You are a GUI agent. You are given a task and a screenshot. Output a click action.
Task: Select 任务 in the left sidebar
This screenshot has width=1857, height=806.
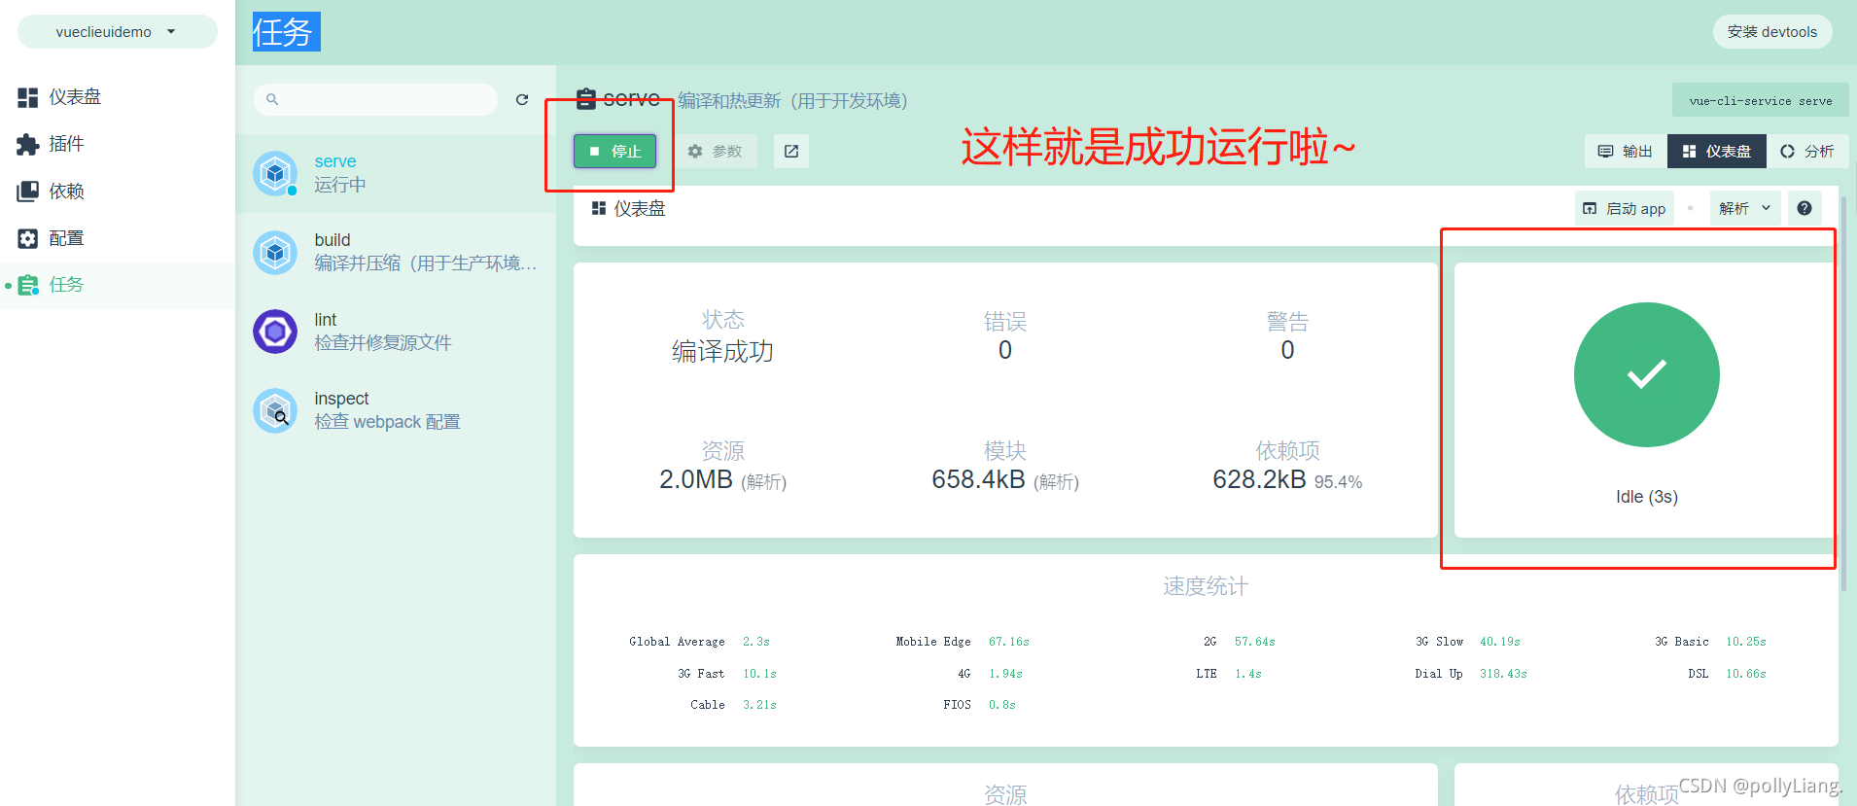point(117,285)
